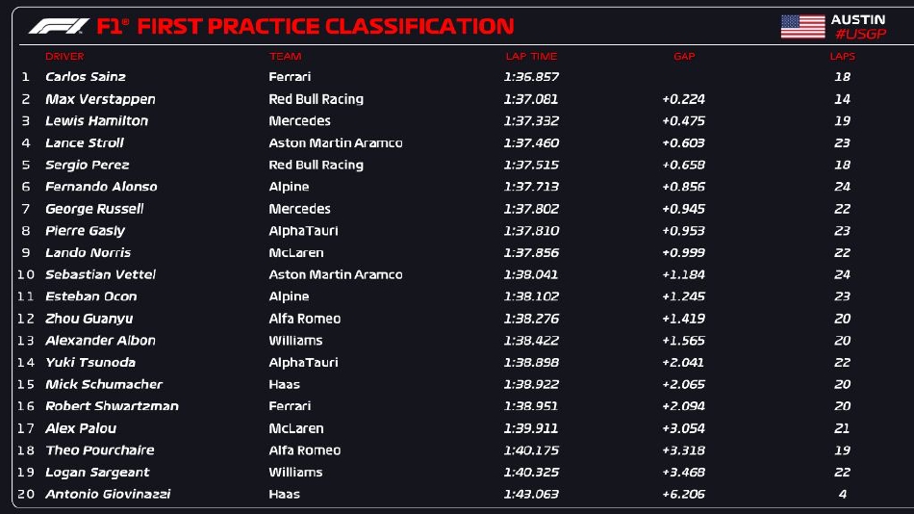Click Aston Martin Aramco team for Lance Stroll
This screenshot has height=514, width=914.
pos(335,143)
